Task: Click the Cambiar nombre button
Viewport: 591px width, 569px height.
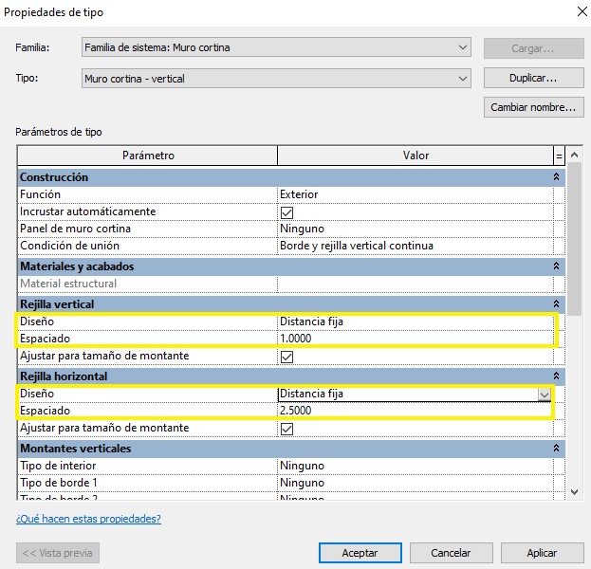Action: [532, 107]
